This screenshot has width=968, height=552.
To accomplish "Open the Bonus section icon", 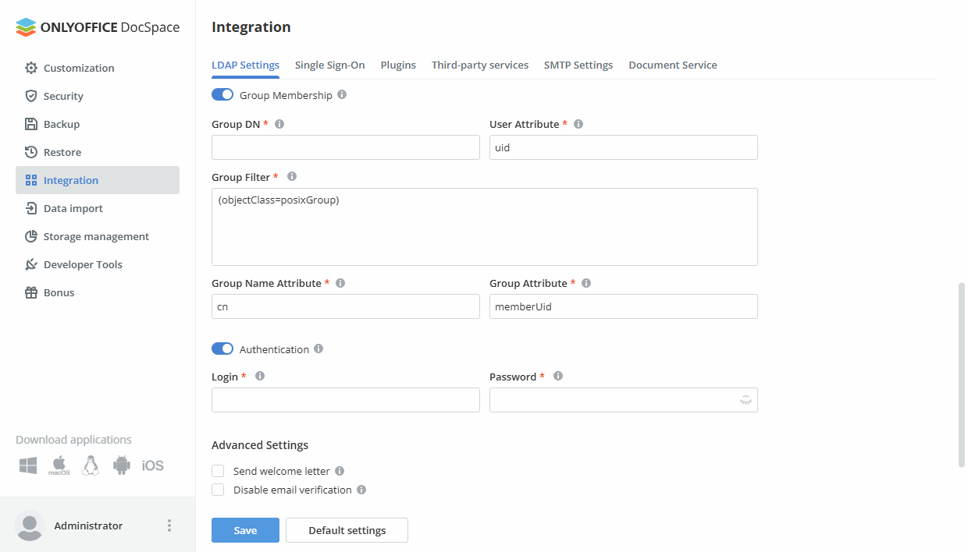I will click(x=32, y=292).
